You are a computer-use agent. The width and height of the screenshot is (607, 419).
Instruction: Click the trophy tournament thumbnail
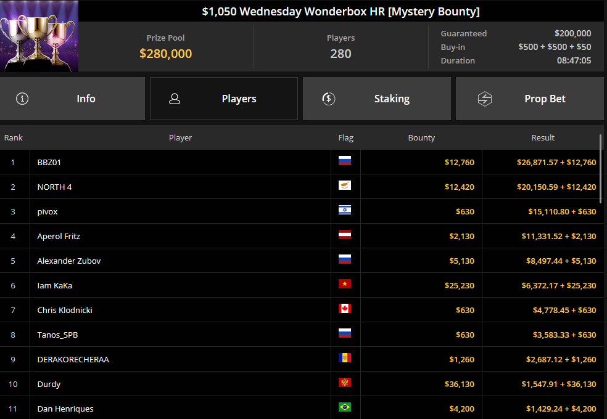click(39, 36)
